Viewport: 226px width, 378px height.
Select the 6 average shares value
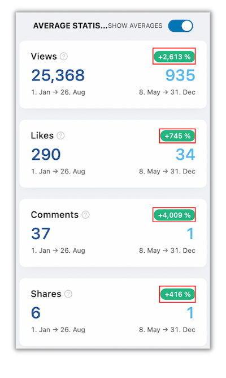(x=36, y=313)
